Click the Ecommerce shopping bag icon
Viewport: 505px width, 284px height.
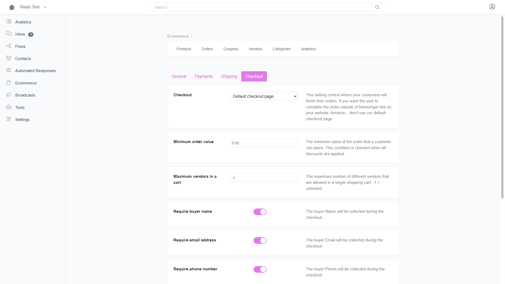tap(9, 83)
